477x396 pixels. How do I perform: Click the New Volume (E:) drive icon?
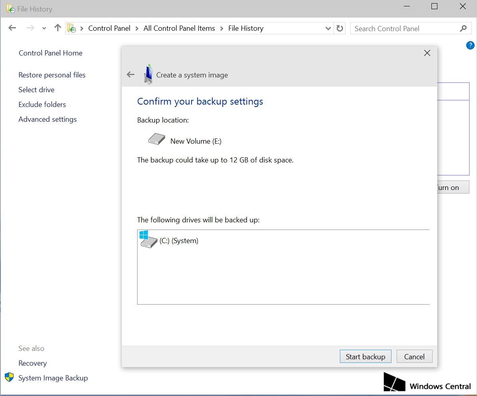(156, 139)
